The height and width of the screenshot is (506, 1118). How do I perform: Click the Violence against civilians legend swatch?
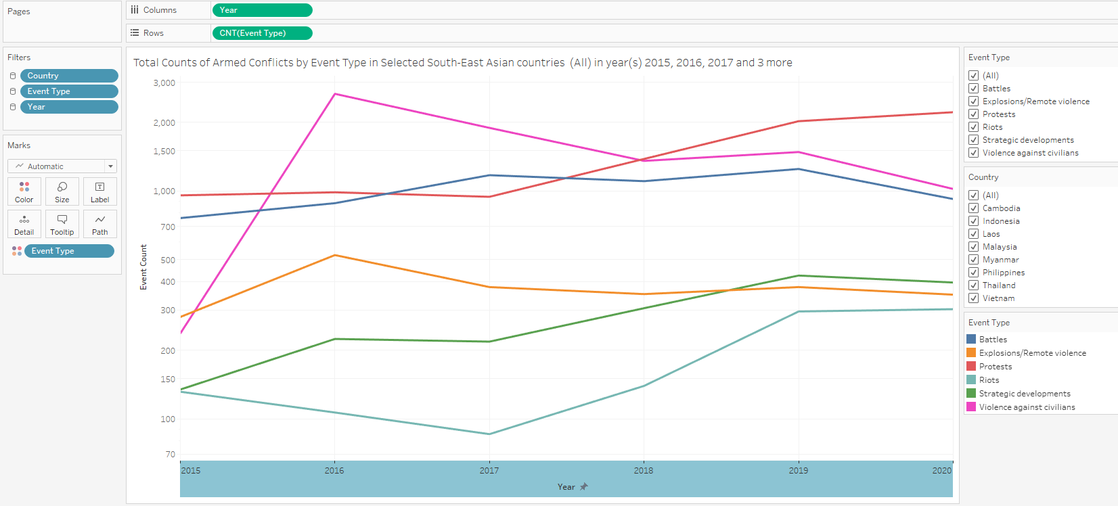(971, 407)
